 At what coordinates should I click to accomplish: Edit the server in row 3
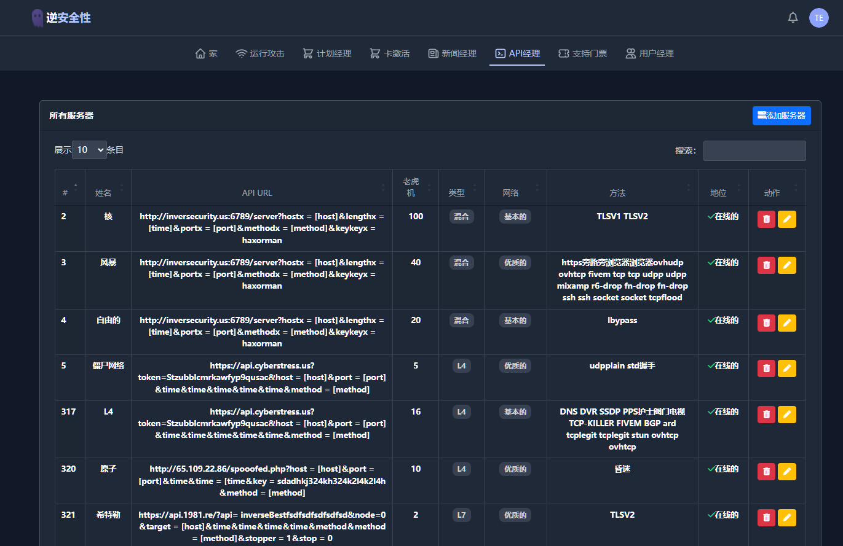[787, 265]
